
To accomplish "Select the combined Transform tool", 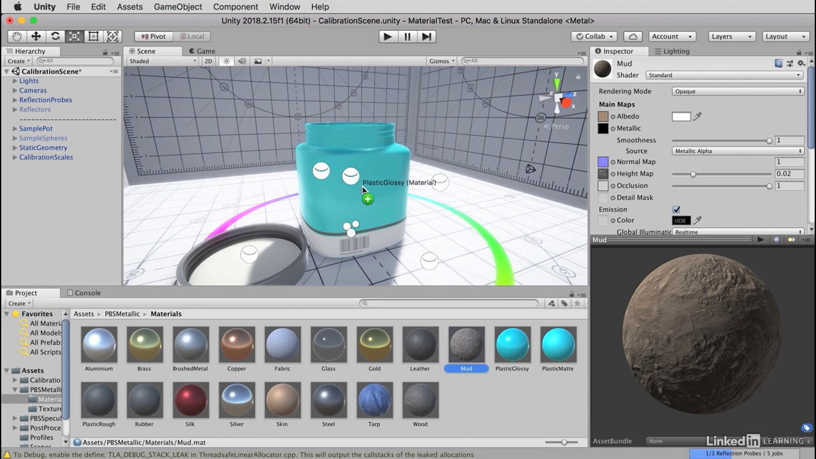I will pyautogui.click(x=113, y=36).
